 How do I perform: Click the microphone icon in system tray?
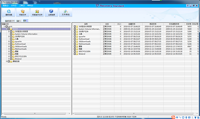(186, 117)
